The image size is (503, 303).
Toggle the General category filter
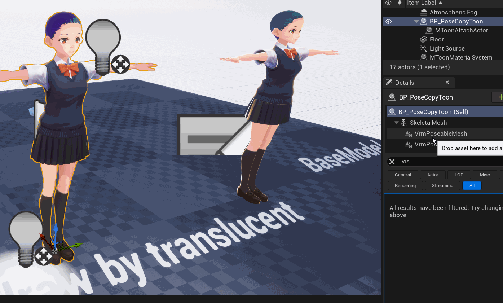point(403,175)
